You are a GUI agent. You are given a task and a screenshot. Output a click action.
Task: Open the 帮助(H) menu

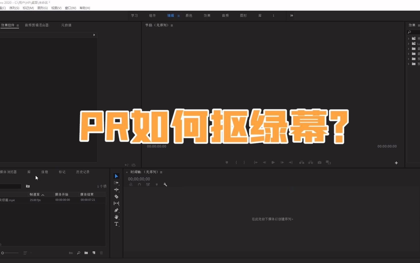pyautogui.click(x=85, y=8)
